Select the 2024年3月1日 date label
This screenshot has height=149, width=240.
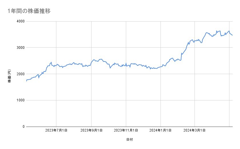pos(195,130)
